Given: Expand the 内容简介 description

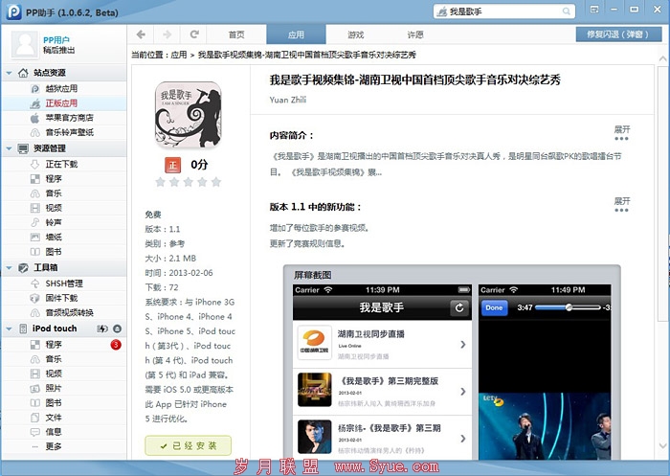Looking at the screenshot, I should click(622, 132).
